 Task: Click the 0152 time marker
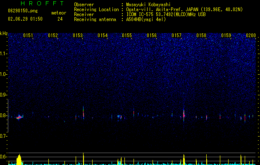click(53, 35)
